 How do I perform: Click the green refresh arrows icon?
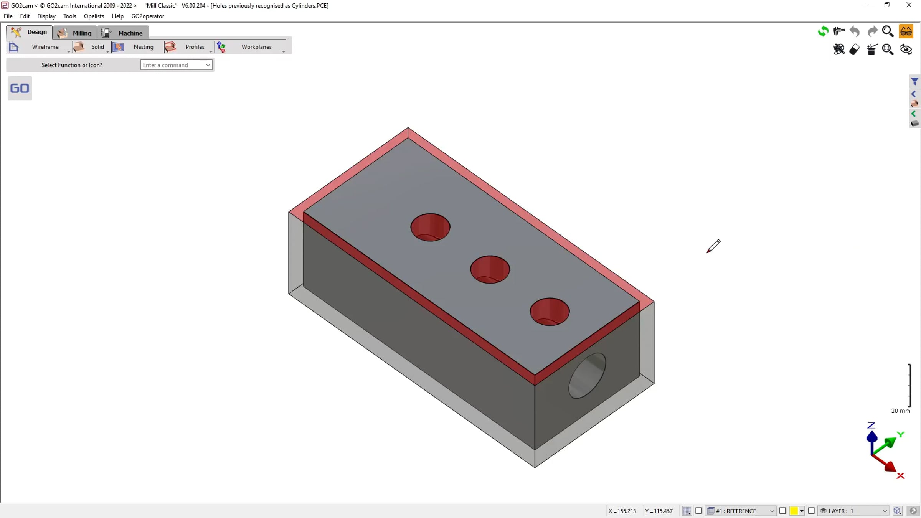[x=823, y=31]
